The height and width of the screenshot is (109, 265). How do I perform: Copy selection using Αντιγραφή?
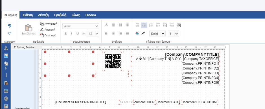[49, 24]
